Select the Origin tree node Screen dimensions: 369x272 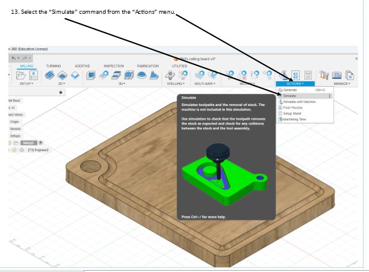tap(14, 122)
